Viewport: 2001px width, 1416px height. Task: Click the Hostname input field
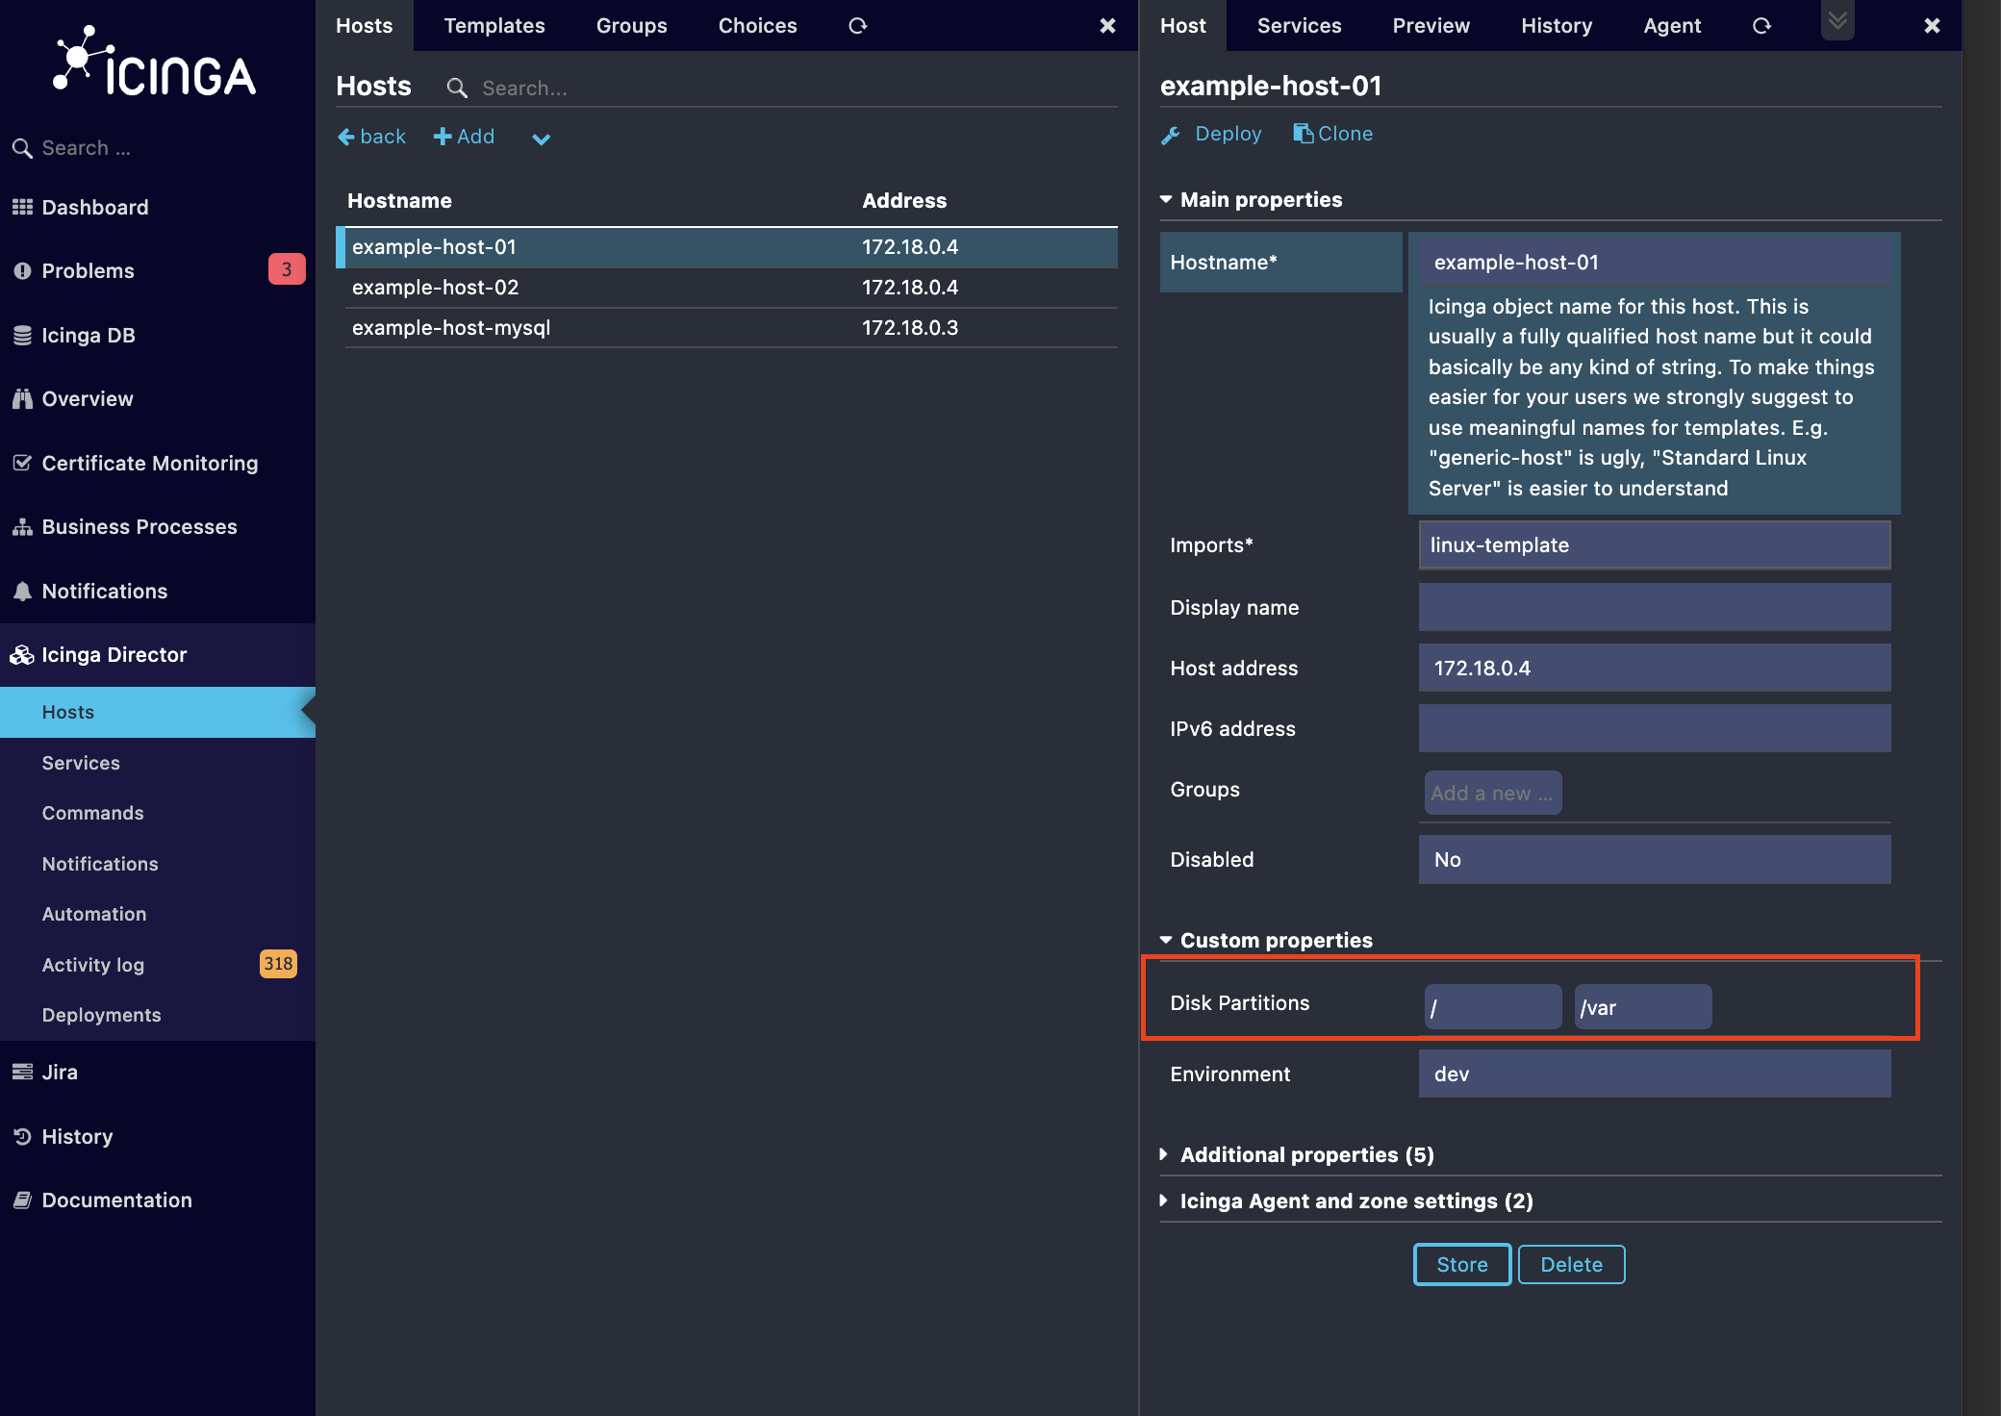pyautogui.click(x=1655, y=262)
